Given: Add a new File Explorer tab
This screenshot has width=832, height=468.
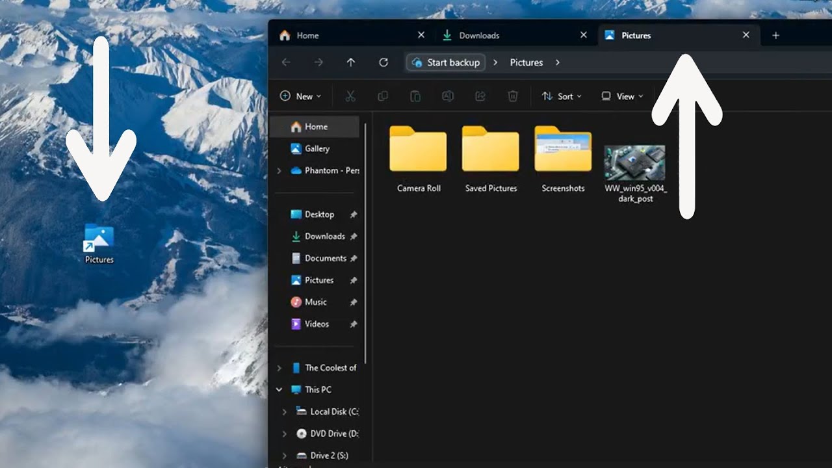Looking at the screenshot, I should click(775, 35).
